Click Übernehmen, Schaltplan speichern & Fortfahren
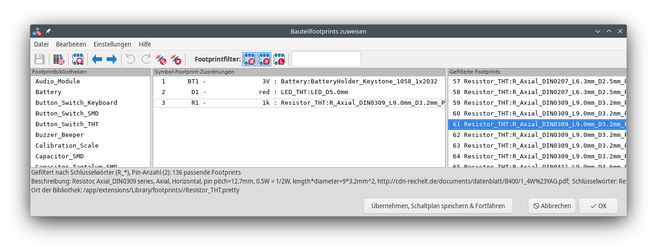657x252 pixels. (438, 206)
